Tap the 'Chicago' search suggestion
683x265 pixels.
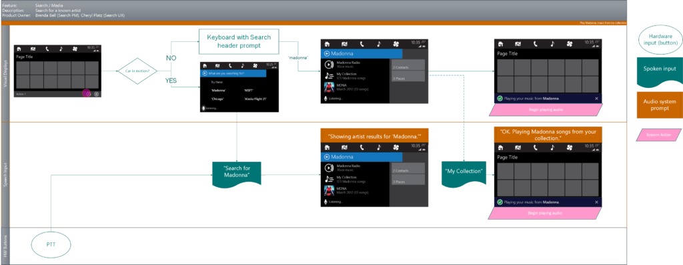[218, 99]
